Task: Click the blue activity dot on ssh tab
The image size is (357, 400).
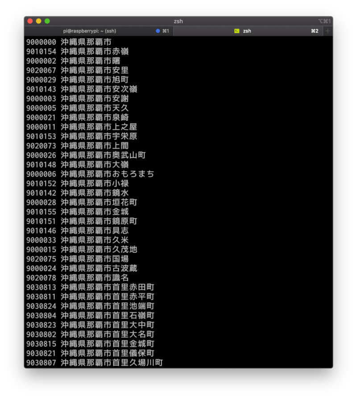Action: click(158, 31)
